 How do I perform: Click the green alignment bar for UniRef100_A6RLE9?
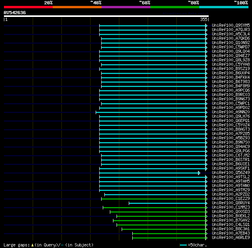point(169,238)
